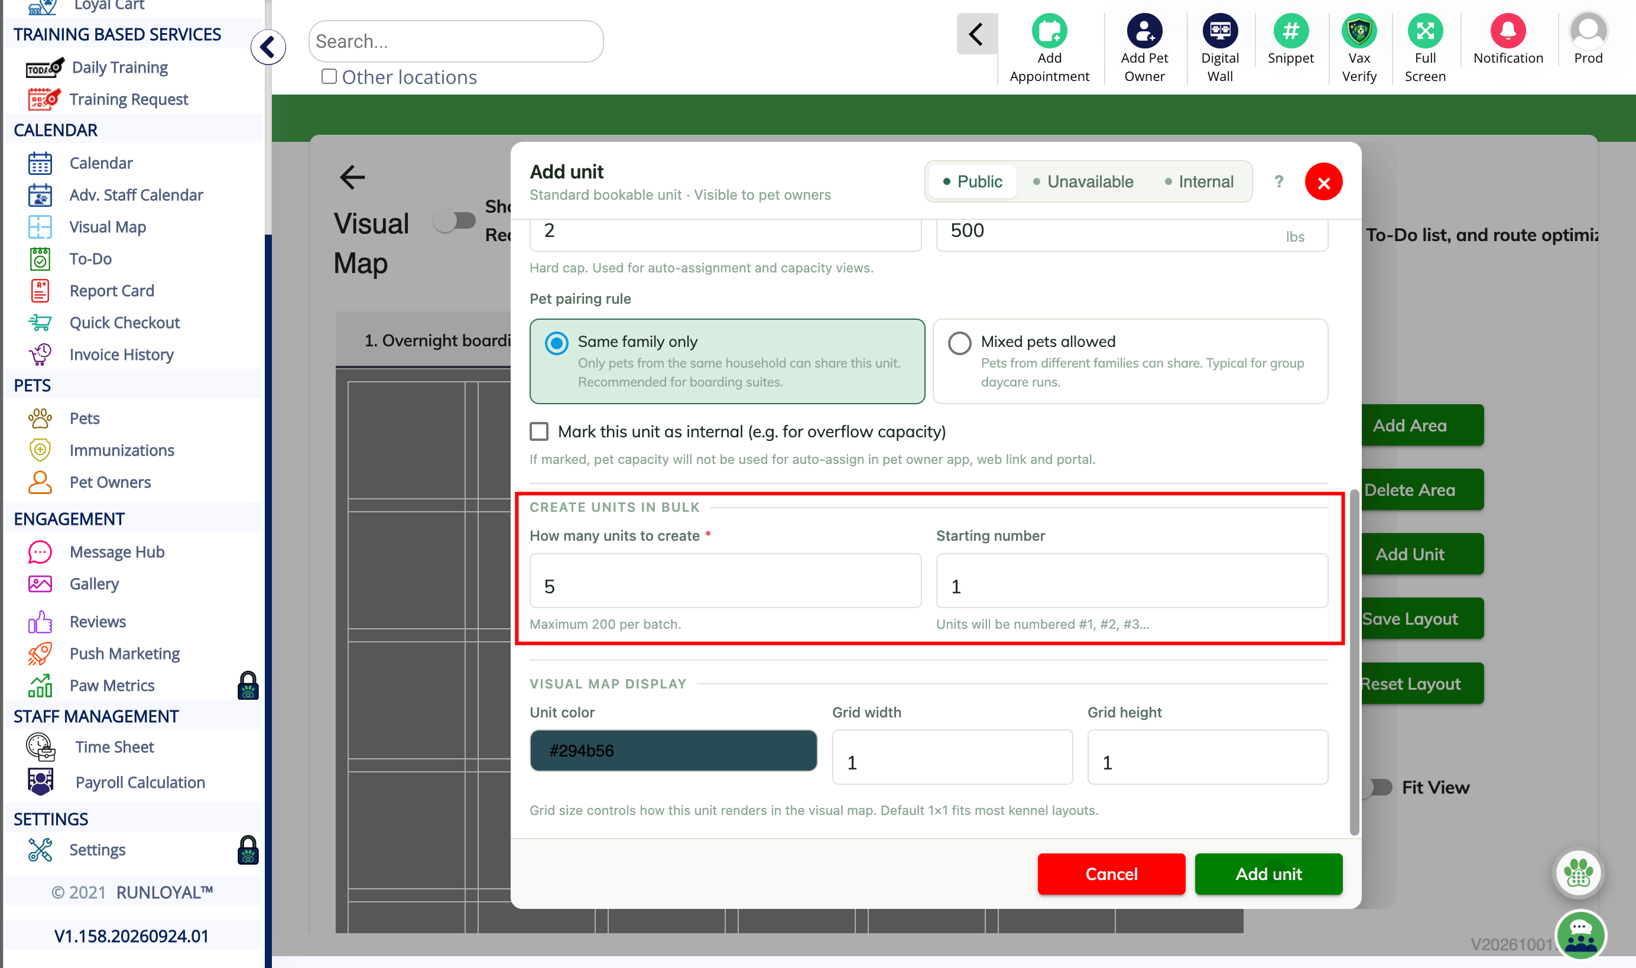Viewport: 1636px width, 968px height.
Task: Click the dialog's vertical scrollbar
Action: click(1353, 662)
